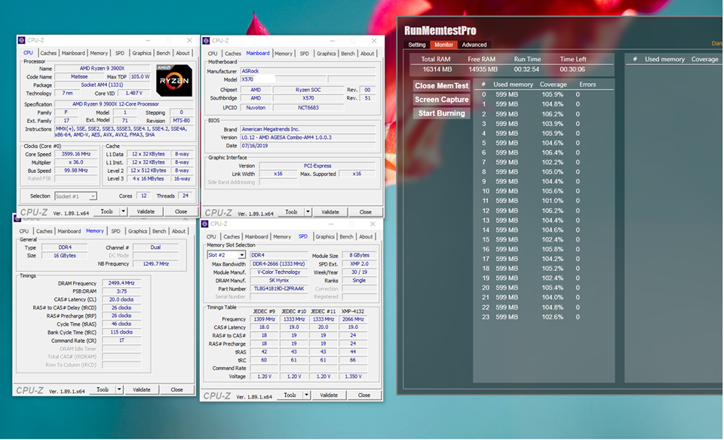Image resolution: width=724 pixels, height=440 pixels.
Task: Click DRAM Frequency value 2499.4 MHz
Action: 121,283
